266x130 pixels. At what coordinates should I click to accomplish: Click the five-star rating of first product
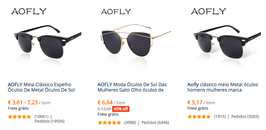tap(19, 117)
